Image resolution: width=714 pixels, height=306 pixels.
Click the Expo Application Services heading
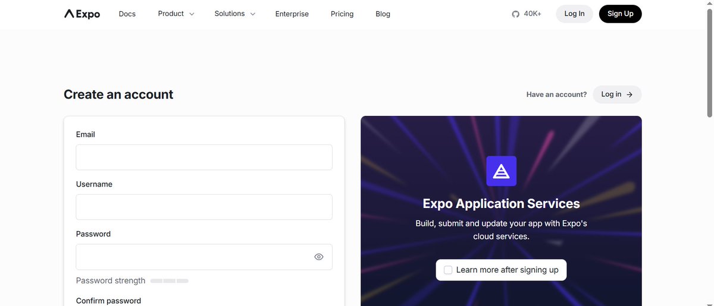(501, 204)
